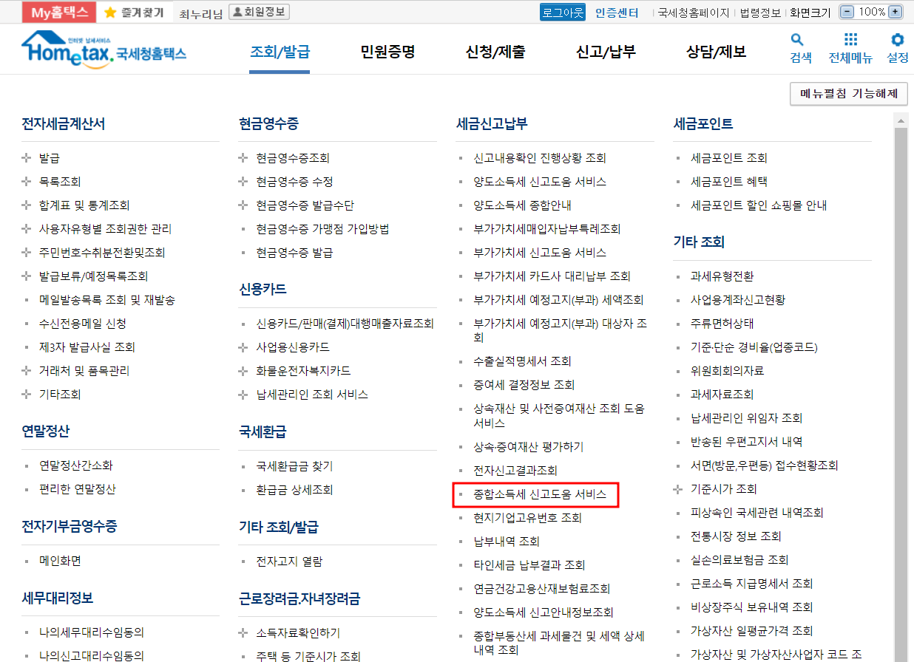Open the 상담/제보 menu
Screen dimensions: 914x662
[713, 49]
